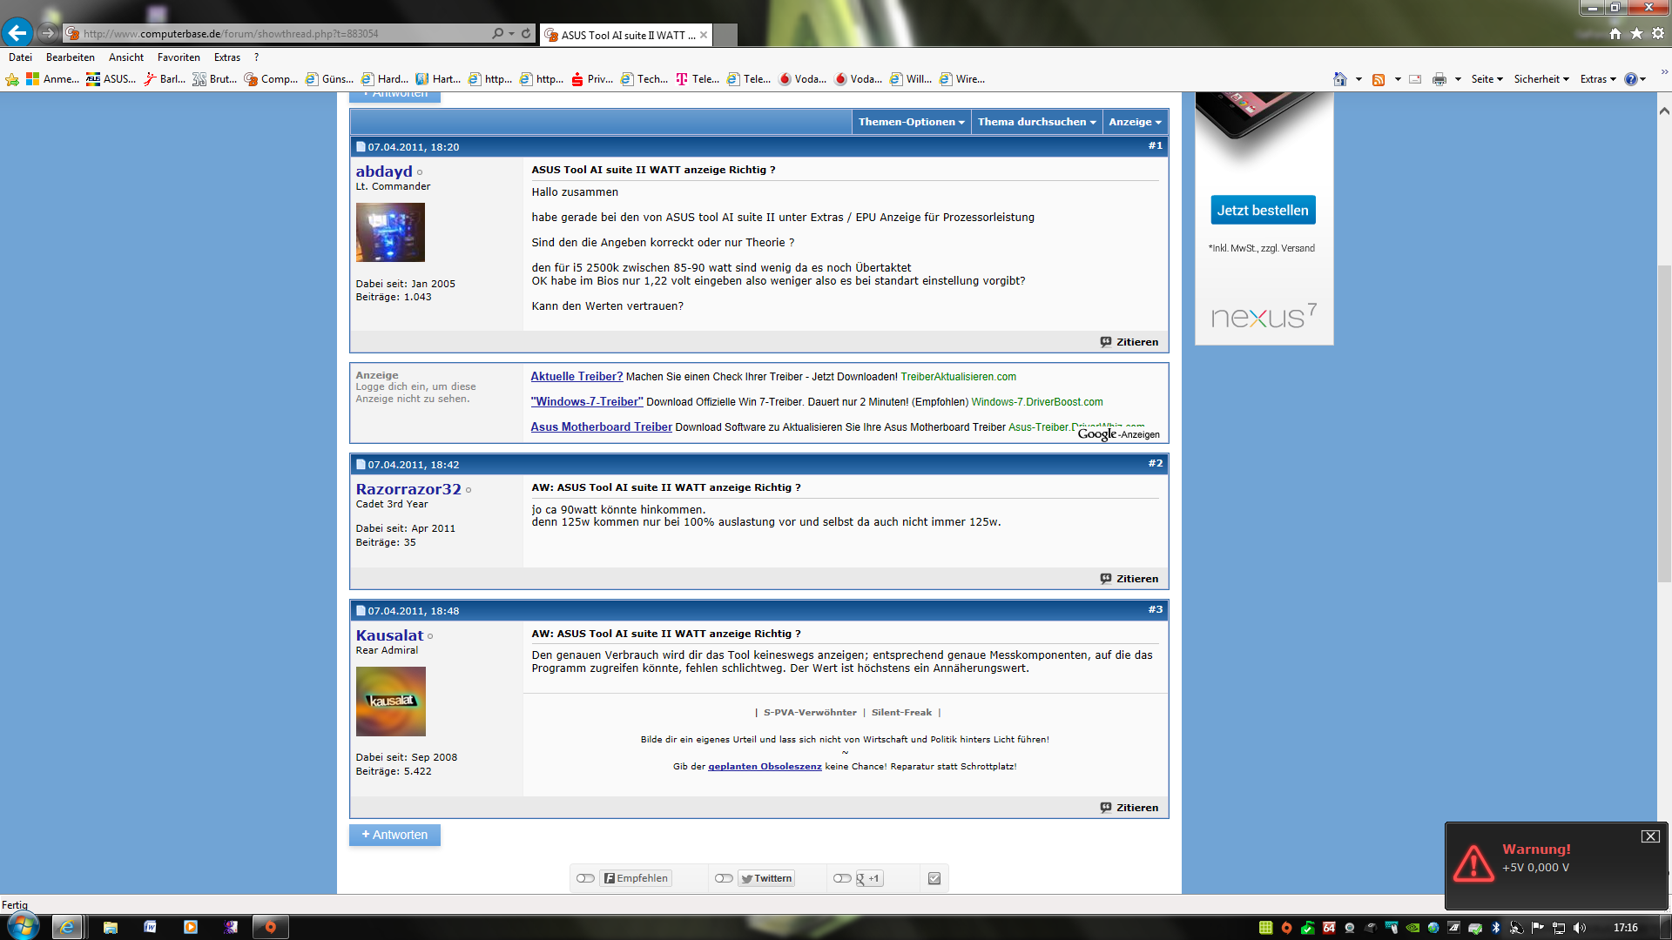Close the Warnung +5V notification popup
The image size is (1672, 940).
tap(1649, 836)
